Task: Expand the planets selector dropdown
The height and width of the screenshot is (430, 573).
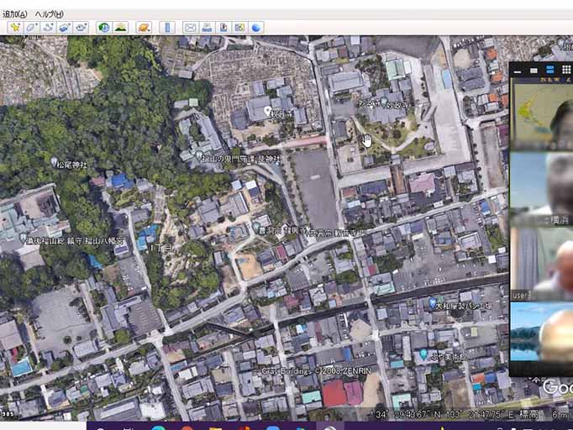Action: click(144, 27)
